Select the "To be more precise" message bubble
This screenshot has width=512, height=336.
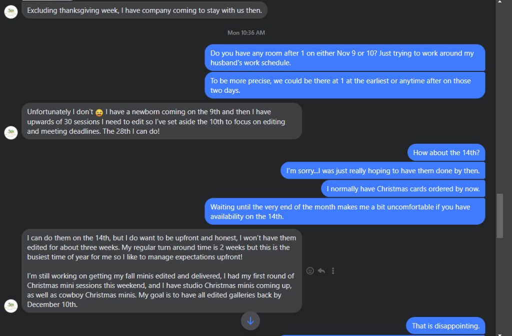tap(344, 85)
